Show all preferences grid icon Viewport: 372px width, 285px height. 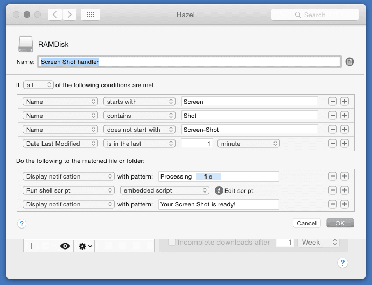pos(90,15)
